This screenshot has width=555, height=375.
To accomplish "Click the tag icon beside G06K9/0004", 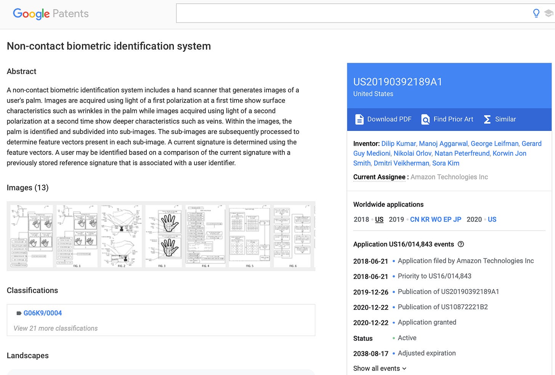I will pos(19,313).
